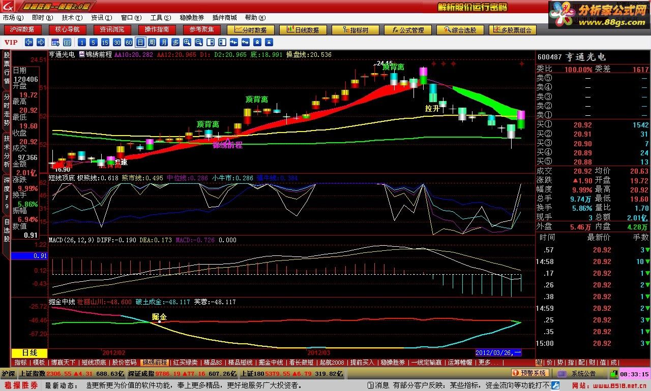Switch to 一线定输赢 indicator tab

[426, 362]
